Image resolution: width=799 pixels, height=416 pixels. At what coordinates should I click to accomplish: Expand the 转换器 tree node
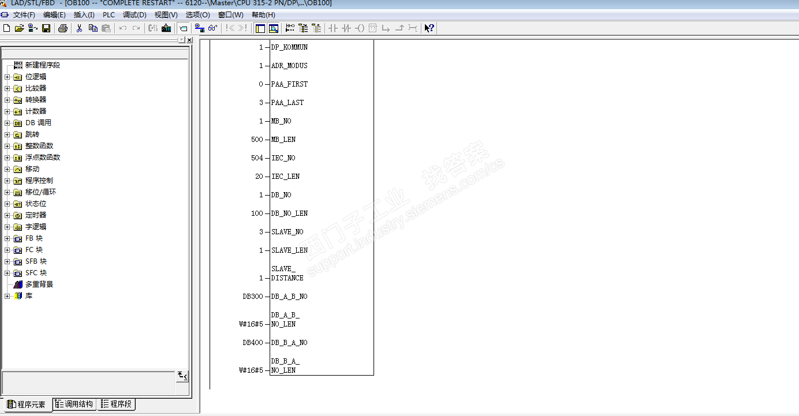7,100
